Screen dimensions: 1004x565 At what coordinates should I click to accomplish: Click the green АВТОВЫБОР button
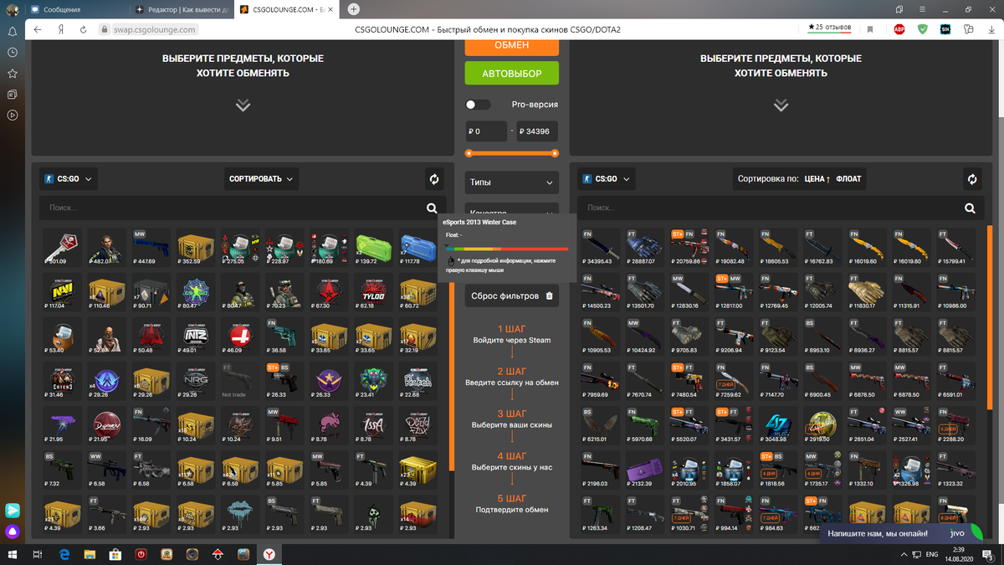511,74
